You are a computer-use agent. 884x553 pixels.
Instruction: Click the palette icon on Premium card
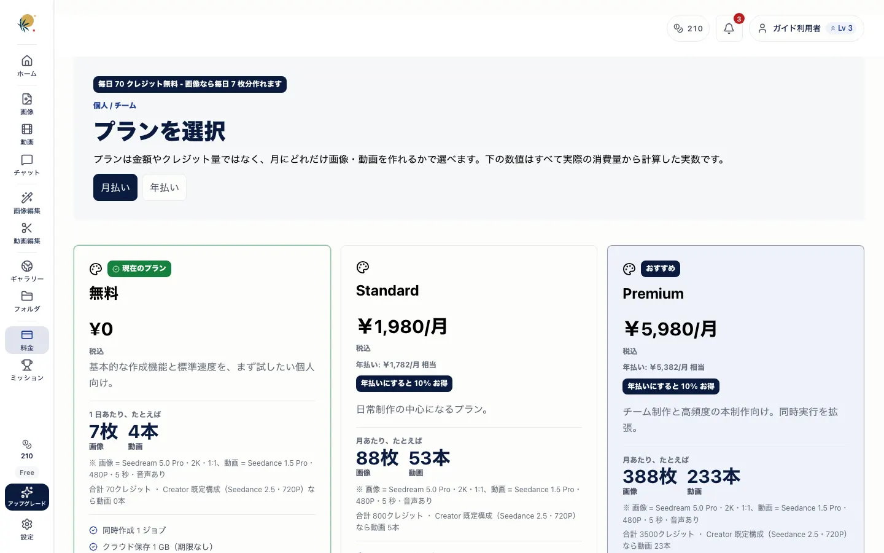(629, 269)
